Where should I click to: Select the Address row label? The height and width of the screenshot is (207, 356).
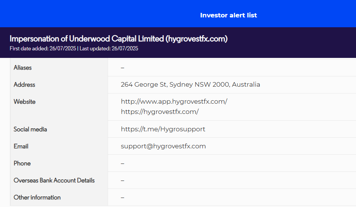24,84
